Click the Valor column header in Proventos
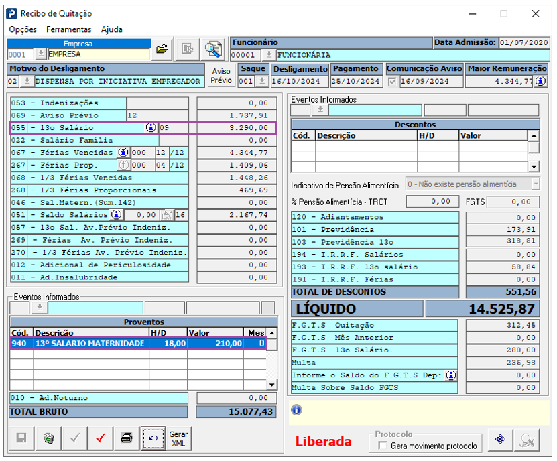This screenshot has width=557, height=461. 215,333
